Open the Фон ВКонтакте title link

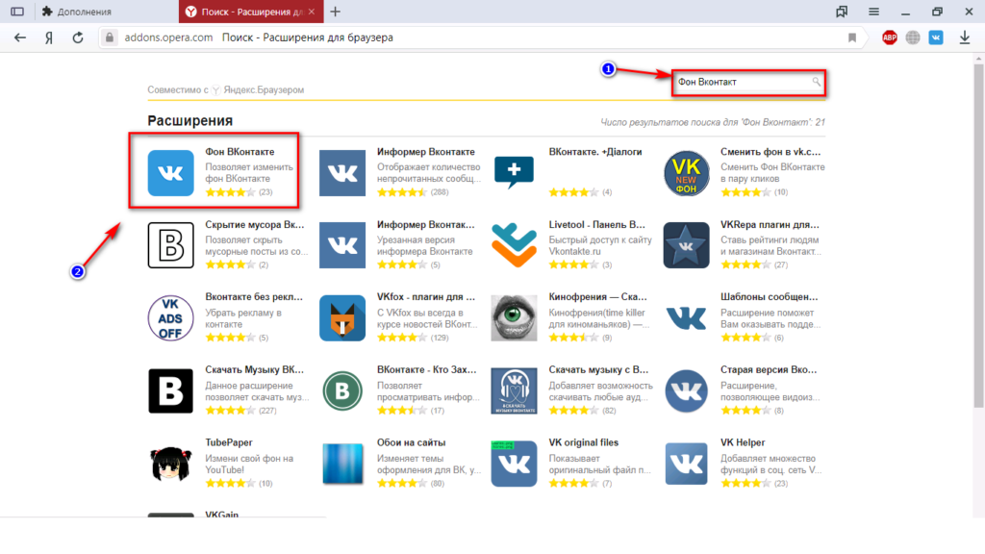240,152
